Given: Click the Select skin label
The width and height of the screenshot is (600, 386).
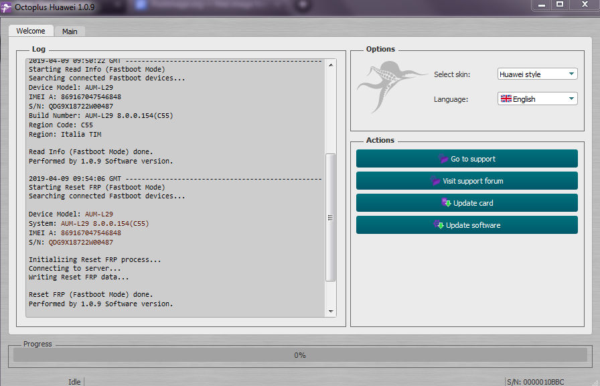Looking at the screenshot, I should [452, 74].
